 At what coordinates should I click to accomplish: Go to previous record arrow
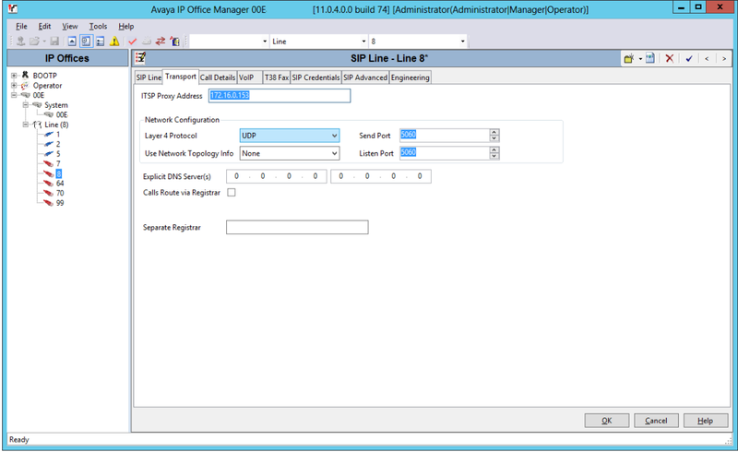707,58
